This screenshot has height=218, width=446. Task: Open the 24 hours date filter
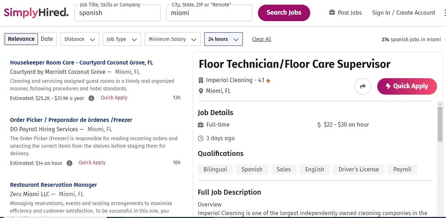223,39
